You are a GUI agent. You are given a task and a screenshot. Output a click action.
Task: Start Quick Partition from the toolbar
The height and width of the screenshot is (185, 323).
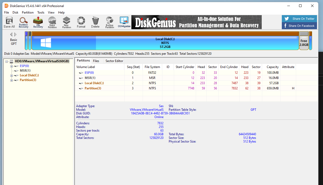click(x=52, y=22)
